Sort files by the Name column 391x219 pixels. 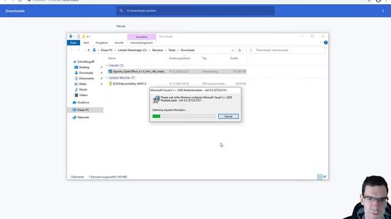pyautogui.click(x=112, y=58)
